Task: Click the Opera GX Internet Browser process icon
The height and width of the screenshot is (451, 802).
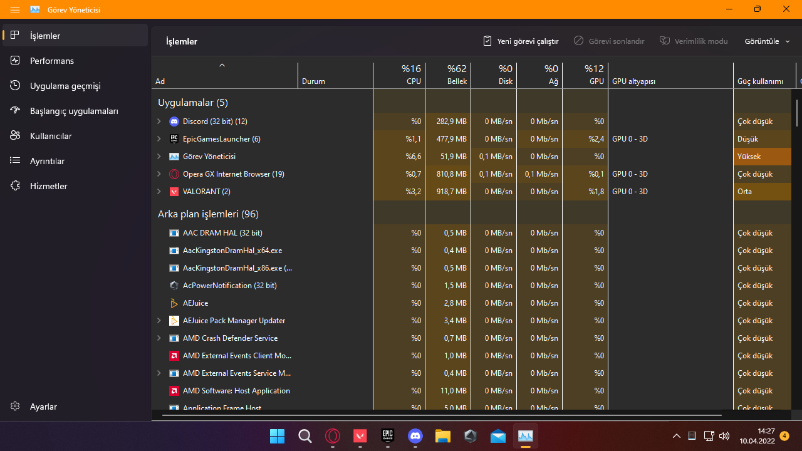Action: coord(174,174)
